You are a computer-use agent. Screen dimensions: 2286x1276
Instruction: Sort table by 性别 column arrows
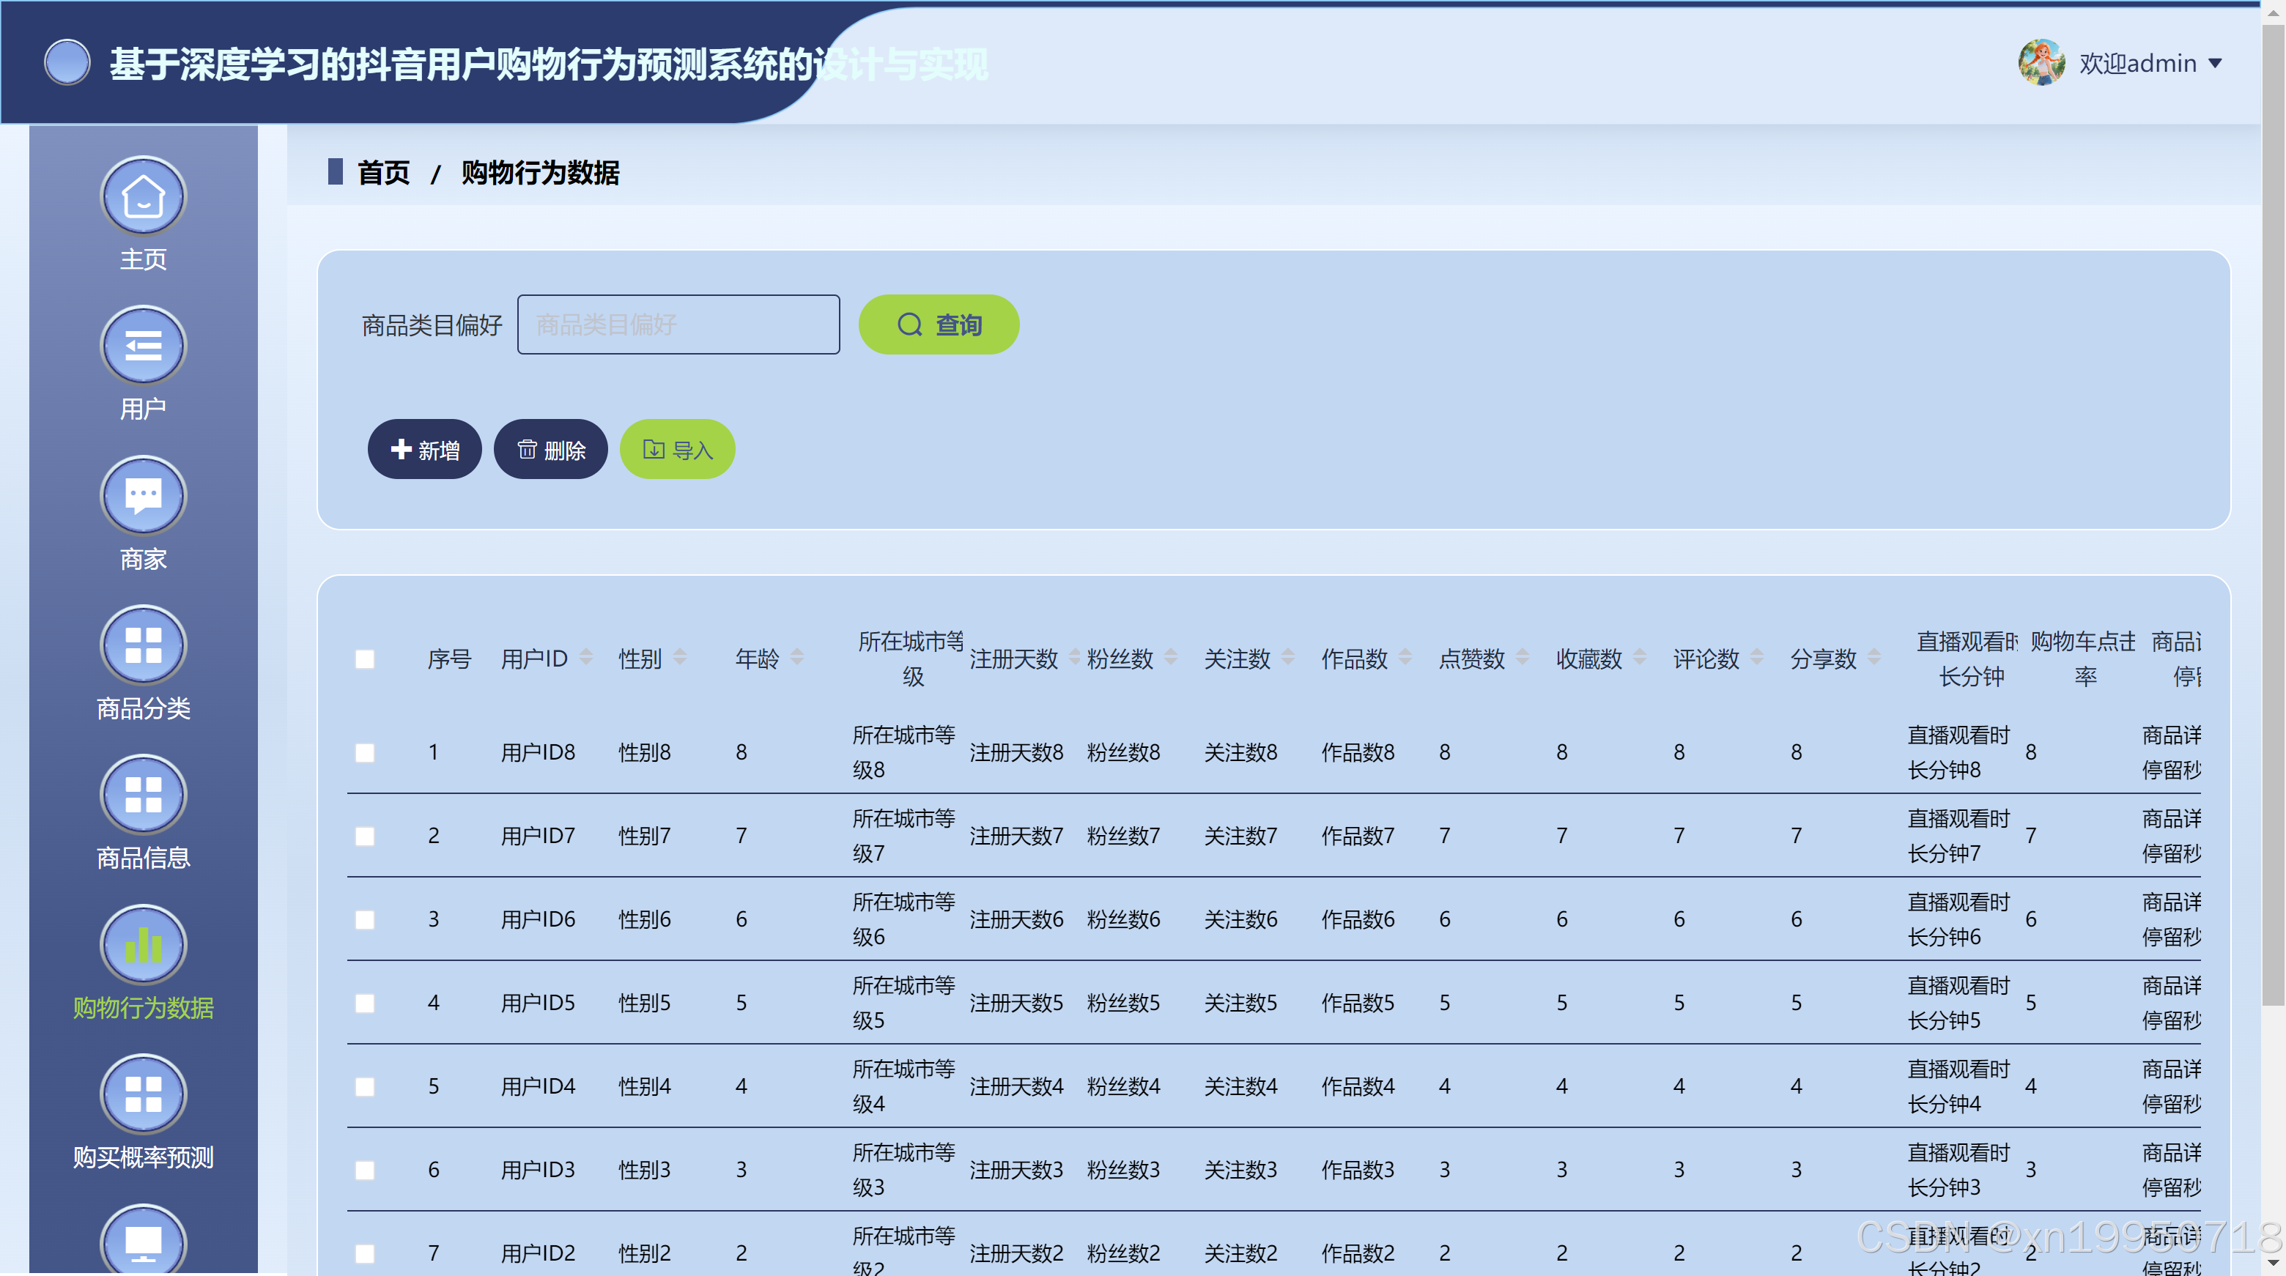click(x=680, y=656)
